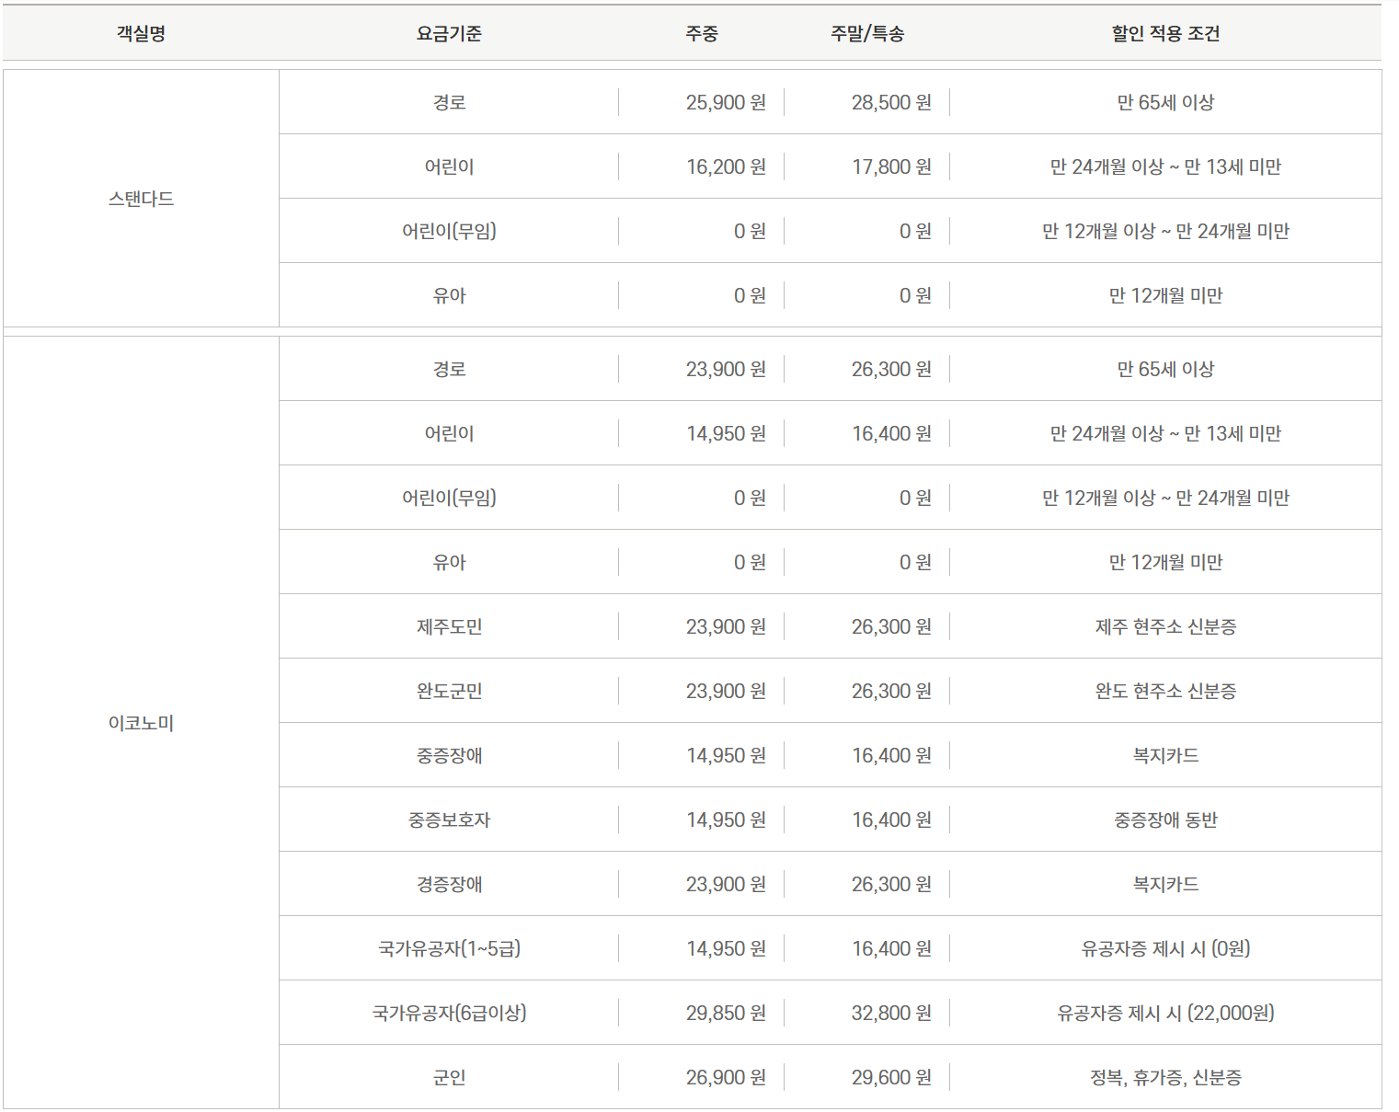This screenshot has height=1112, width=1399.
Task: Select the 이코노미 cabin label
Action: coord(138,723)
